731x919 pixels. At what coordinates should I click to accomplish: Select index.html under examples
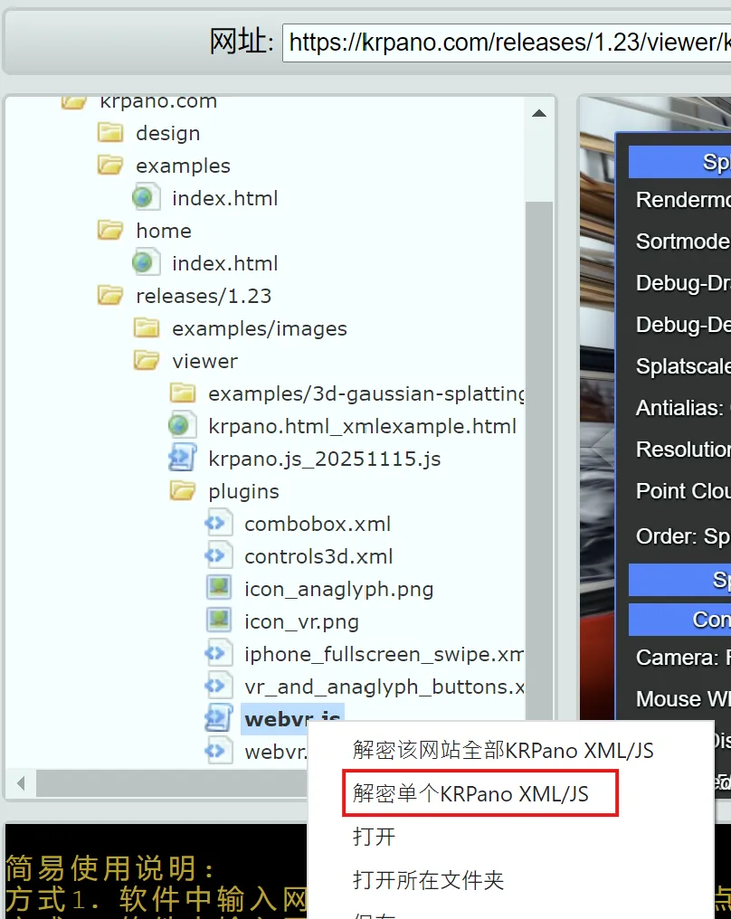[x=225, y=199]
